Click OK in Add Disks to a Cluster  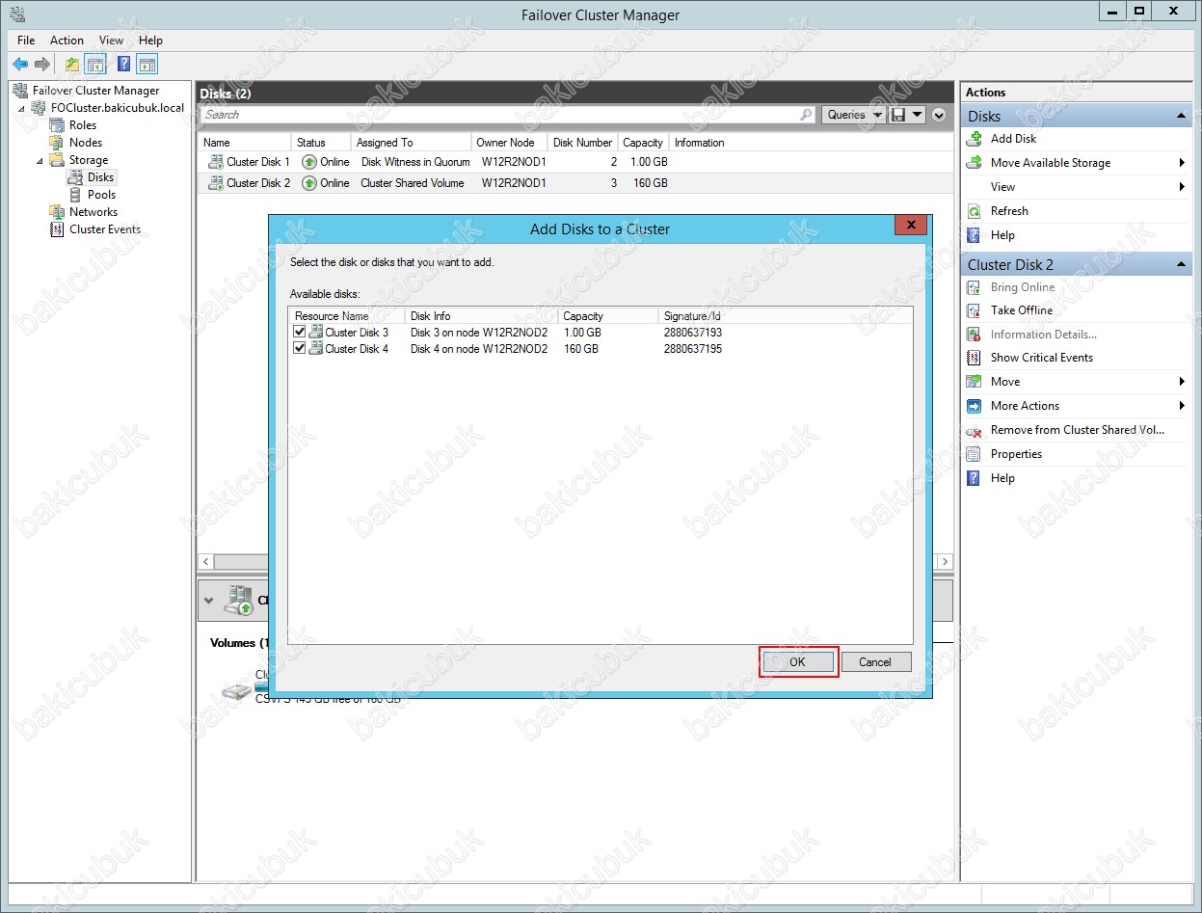797,662
